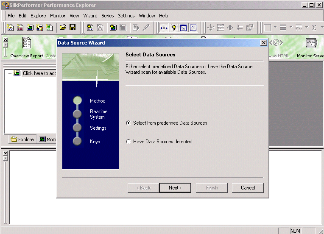Open the File menu
The image size is (324, 234).
[11, 16]
